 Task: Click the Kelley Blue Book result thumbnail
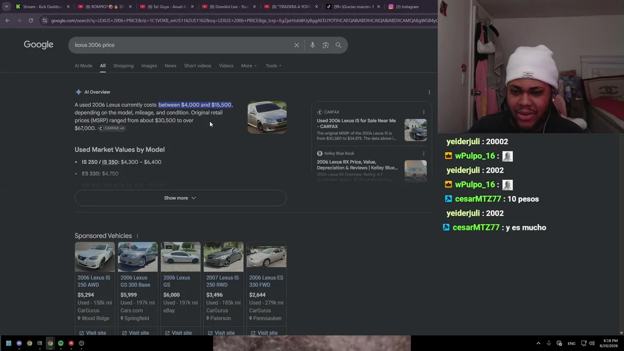click(415, 171)
